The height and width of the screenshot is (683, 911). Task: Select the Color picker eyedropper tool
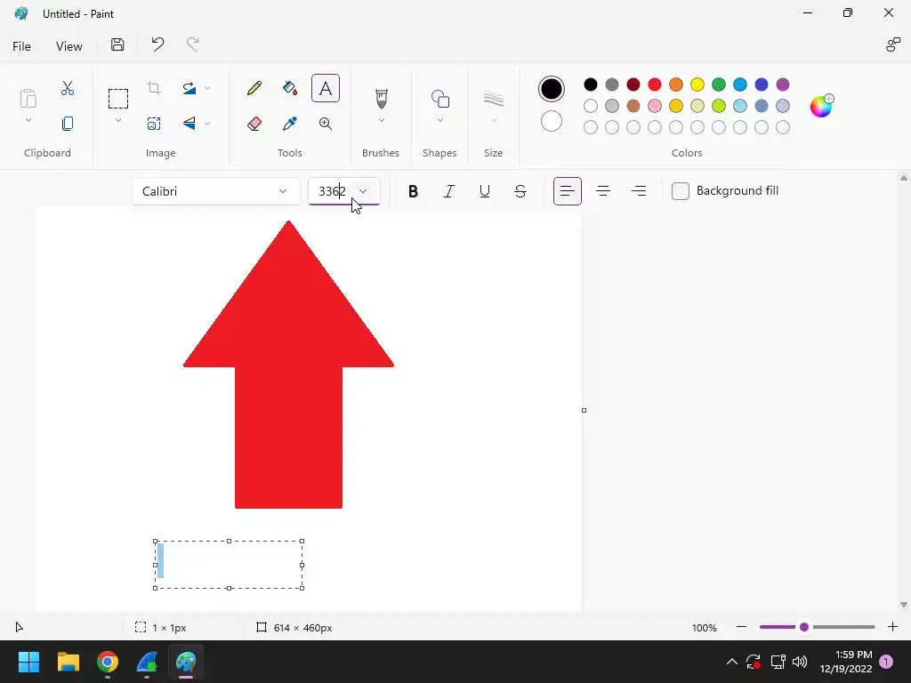[x=289, y=124]
